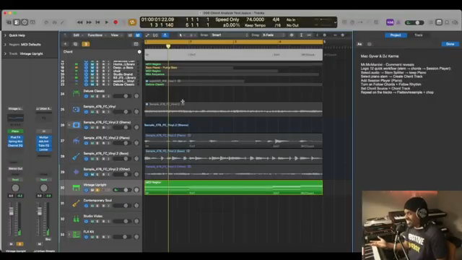Toggle the yellow Cycle mode button
Viewport: 462px width, 260px height.
click(x=132, y=22)
